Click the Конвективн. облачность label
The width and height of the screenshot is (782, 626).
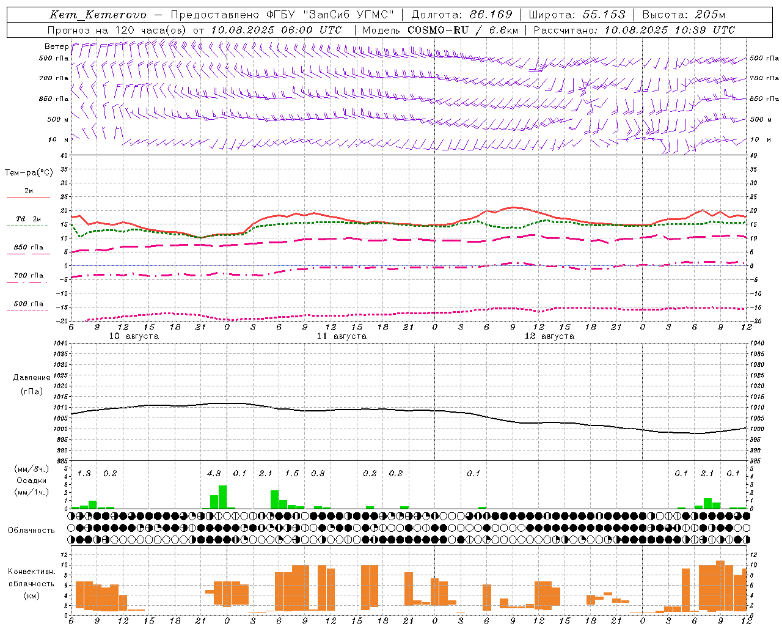[x=32, y=578]
